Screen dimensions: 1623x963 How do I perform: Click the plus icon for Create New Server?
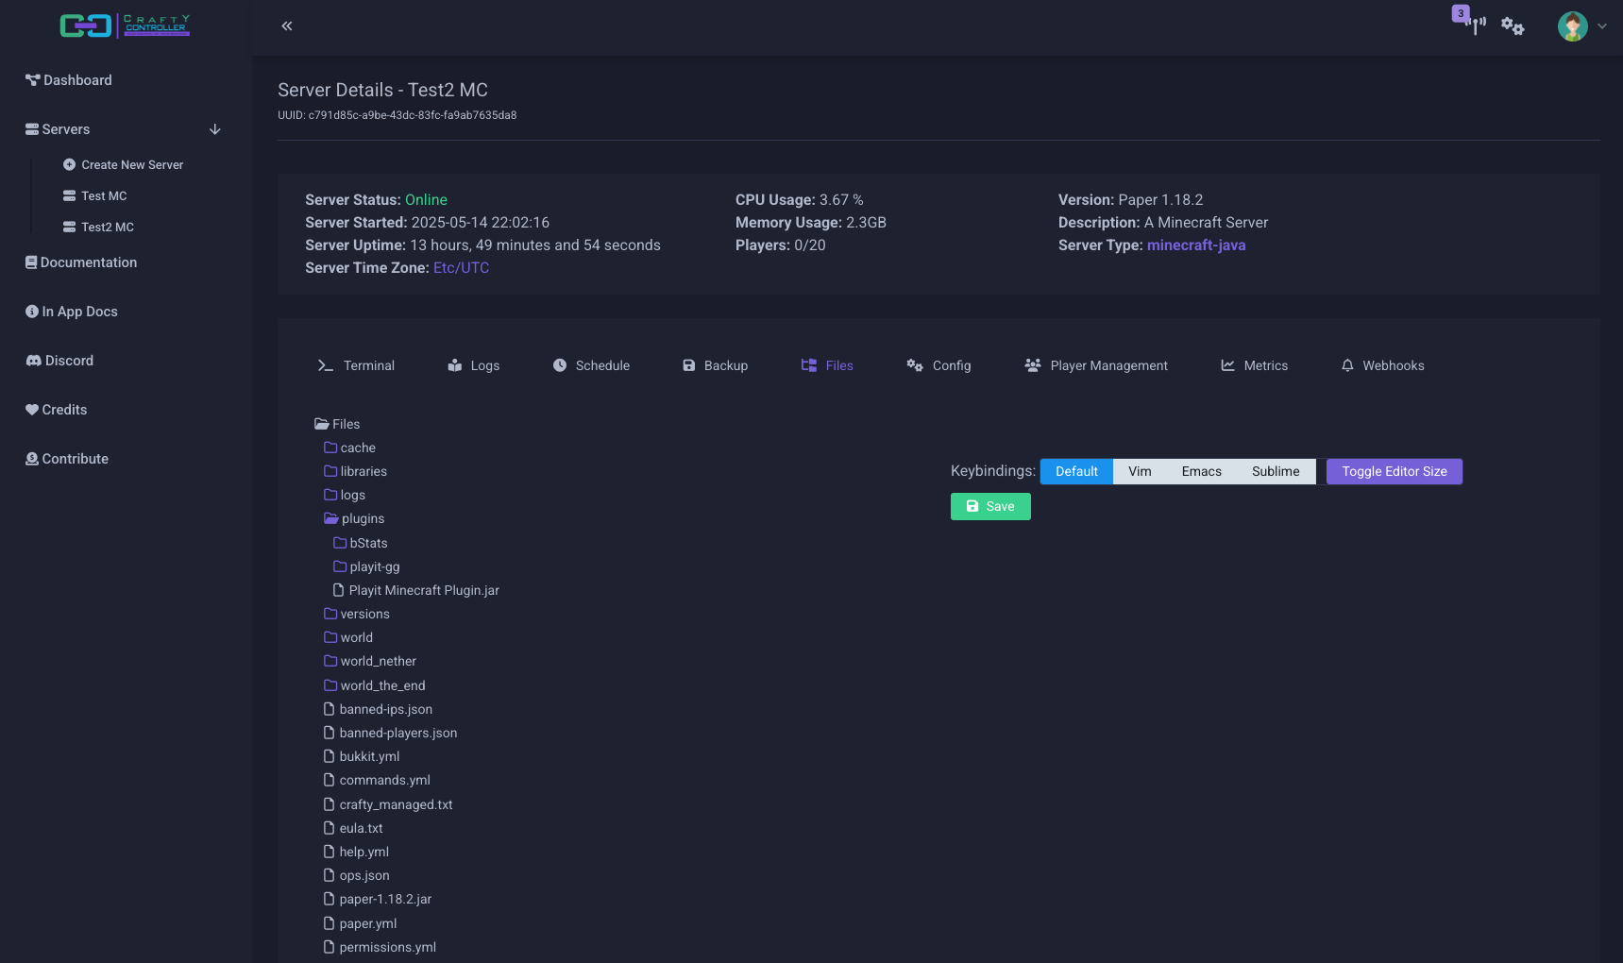coord(69,164)
